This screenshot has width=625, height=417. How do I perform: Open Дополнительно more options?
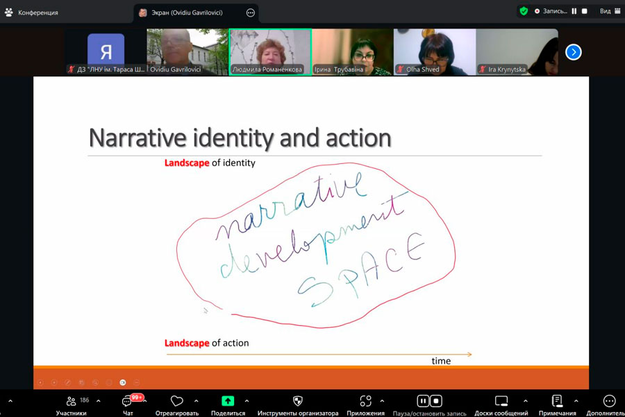[x=609, y=401]
